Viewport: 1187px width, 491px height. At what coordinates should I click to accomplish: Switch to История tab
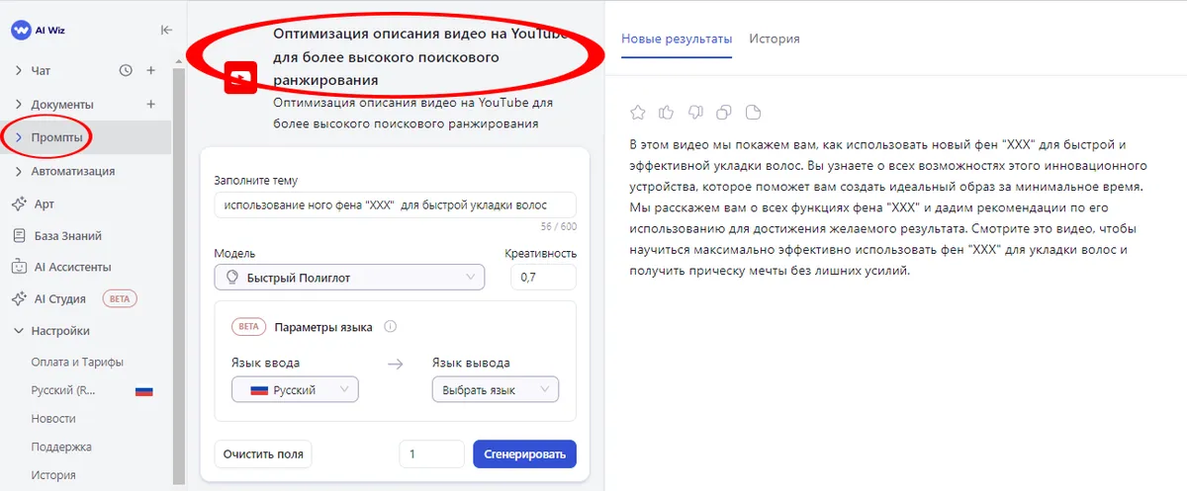pos(775,39)
